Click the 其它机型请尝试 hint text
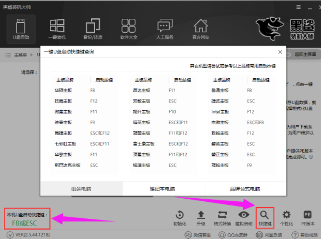 point(232,66)
